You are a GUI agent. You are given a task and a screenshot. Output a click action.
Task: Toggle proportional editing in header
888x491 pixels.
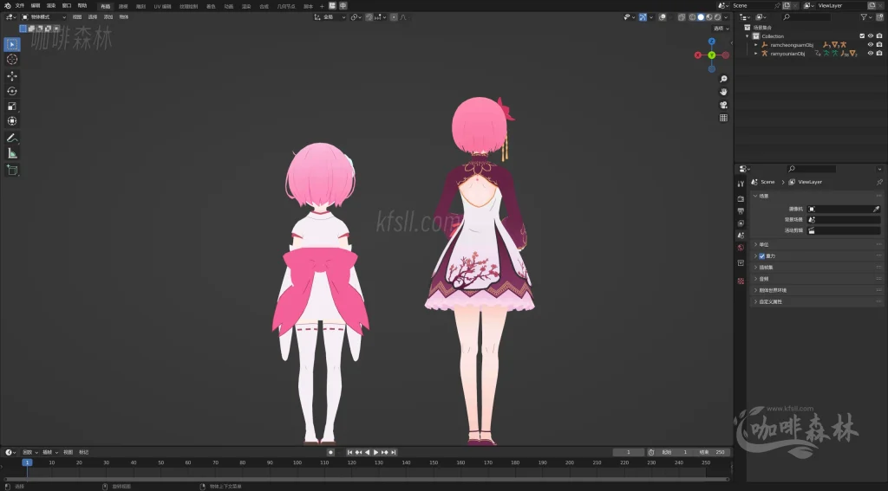394,17
